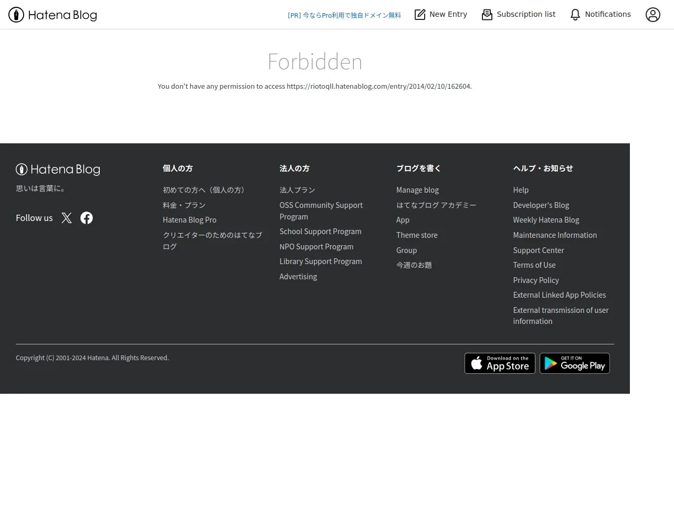Open Help link in footer

tap(521, 190)
